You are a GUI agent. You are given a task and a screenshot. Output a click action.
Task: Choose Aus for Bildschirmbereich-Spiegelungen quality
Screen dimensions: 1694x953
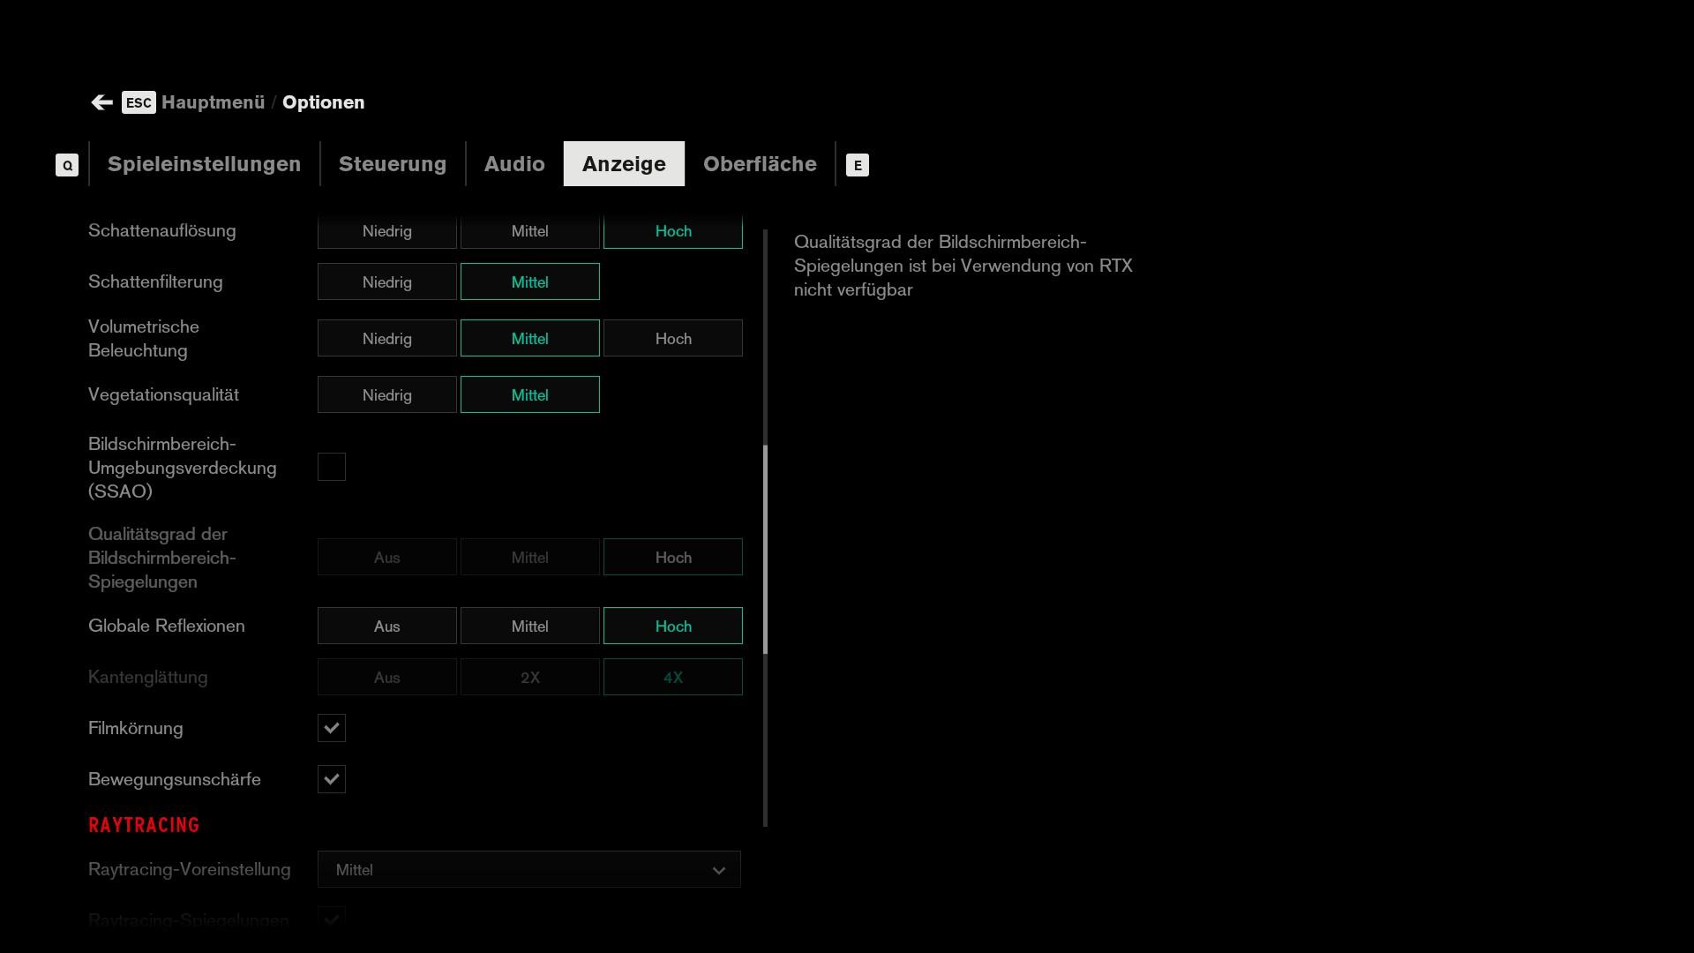387,558
